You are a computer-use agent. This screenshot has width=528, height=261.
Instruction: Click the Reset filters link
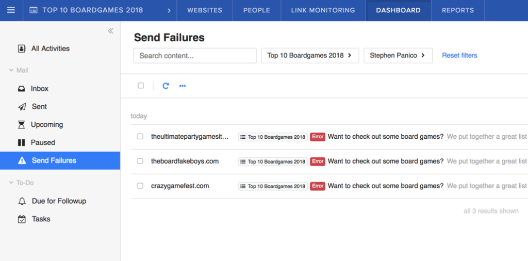click(x=459, y=56)
